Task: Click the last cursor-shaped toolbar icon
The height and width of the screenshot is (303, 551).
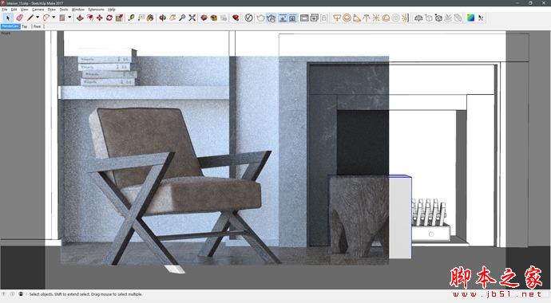Action: point(481,18)
